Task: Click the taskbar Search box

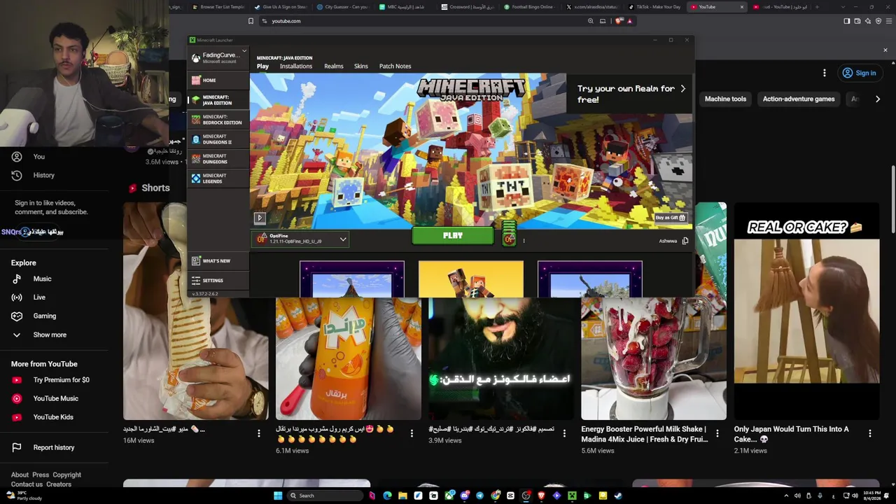Action: pyautogui.click(x=325, y=496)
